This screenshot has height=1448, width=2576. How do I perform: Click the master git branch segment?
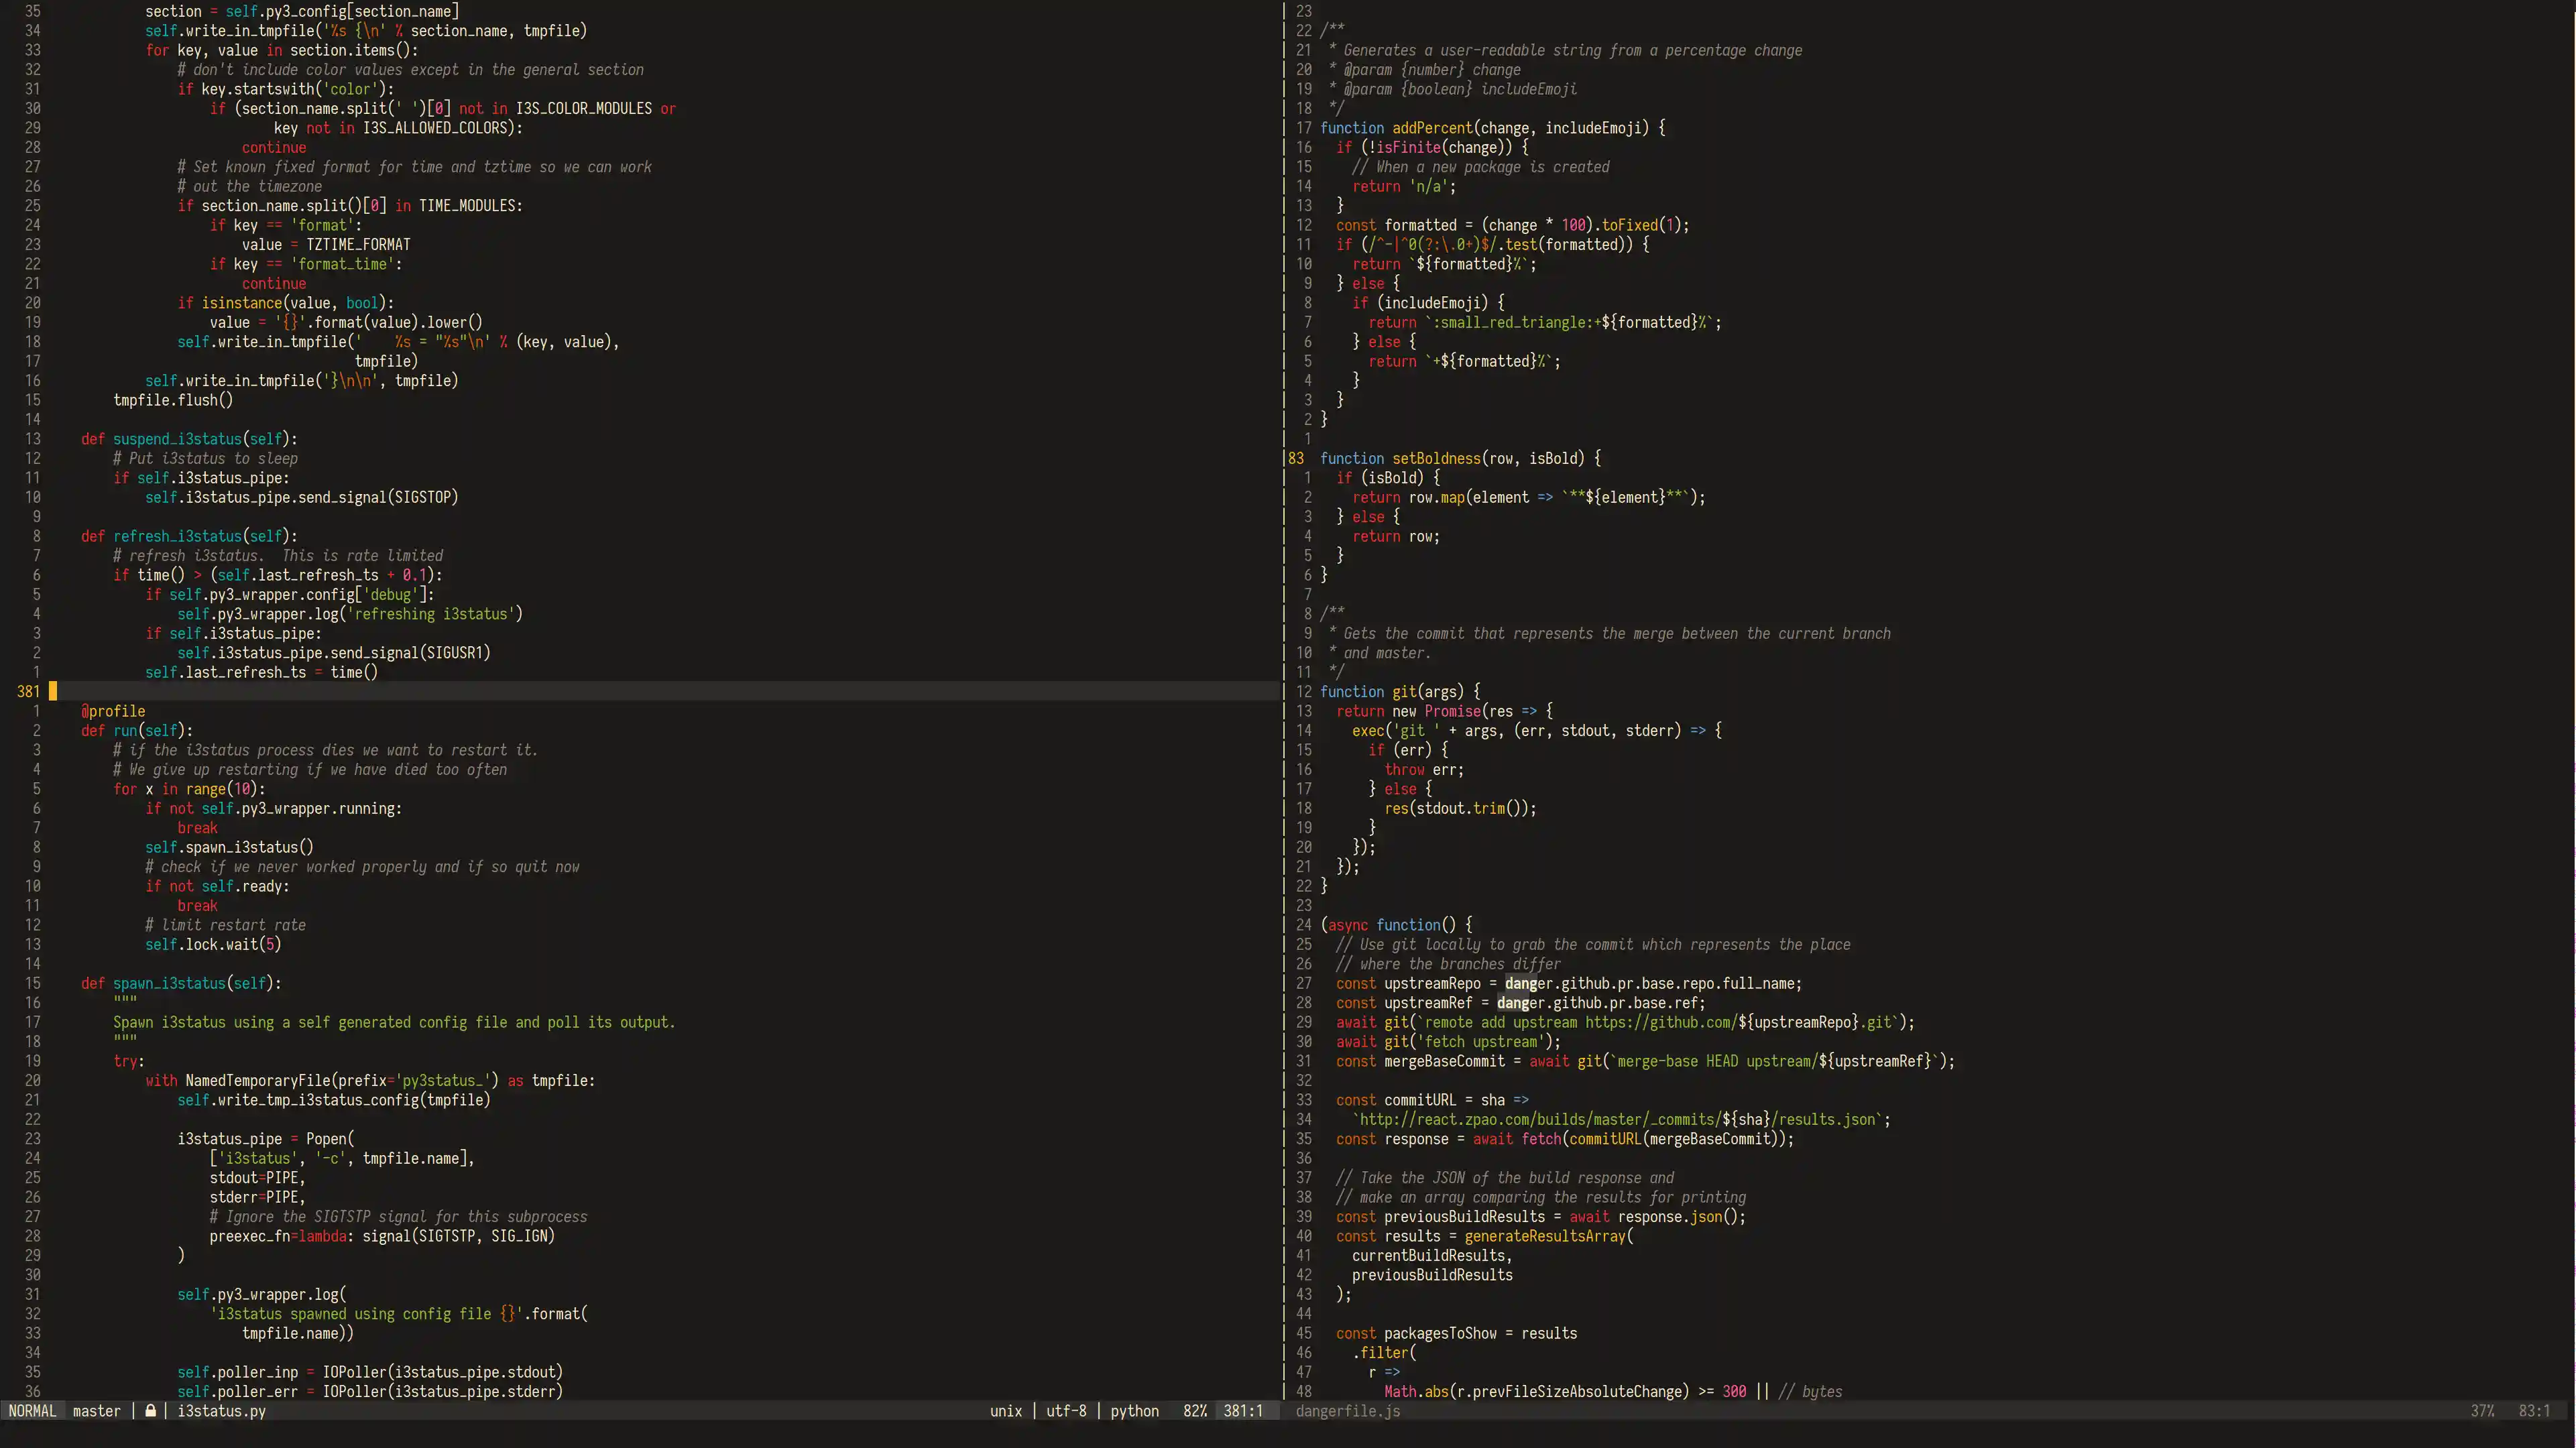pyautogui.click(x=96, y=1411)
